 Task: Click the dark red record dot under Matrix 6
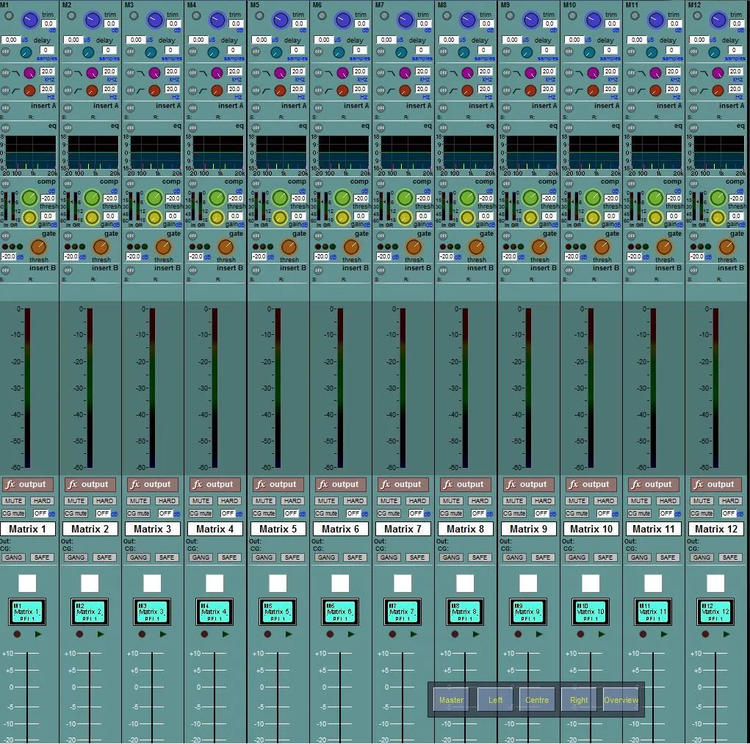(x=330, y=634)
